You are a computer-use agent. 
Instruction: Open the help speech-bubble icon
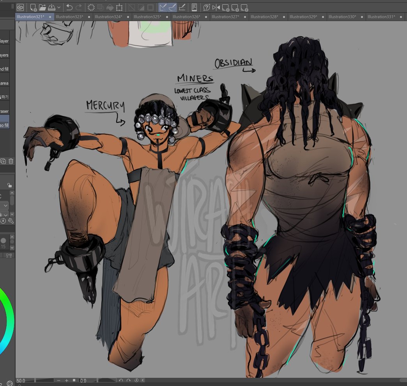point(207,7)
